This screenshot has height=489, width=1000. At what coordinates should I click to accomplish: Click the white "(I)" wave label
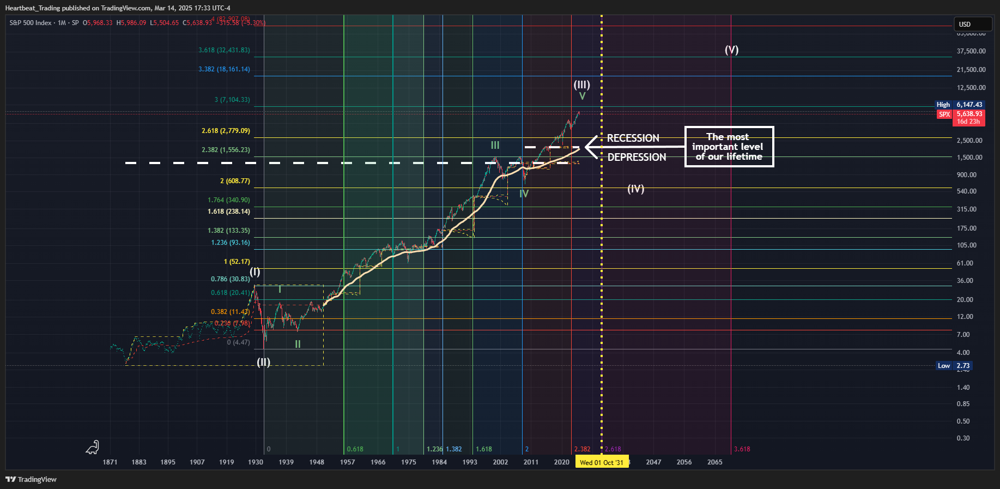[254, 271]
